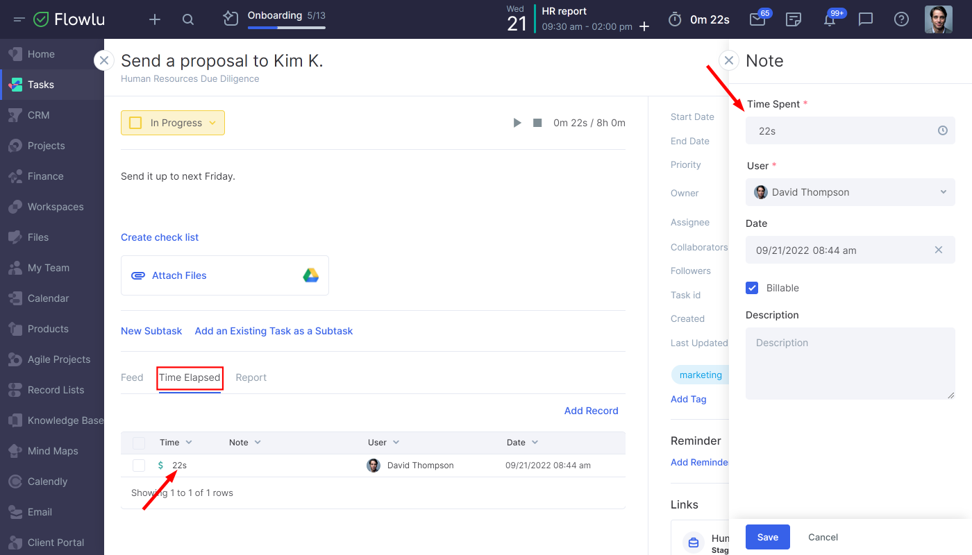
Task: Sort by the Time column header
Action: [176, 443]
